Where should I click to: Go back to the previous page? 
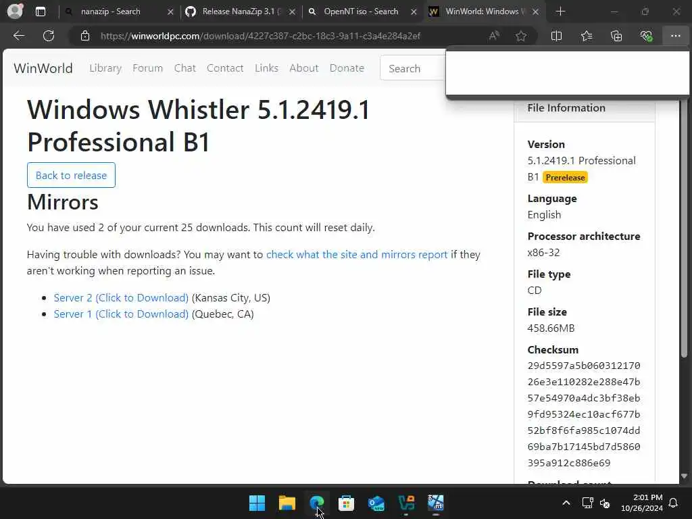click(x=19, y=36)
